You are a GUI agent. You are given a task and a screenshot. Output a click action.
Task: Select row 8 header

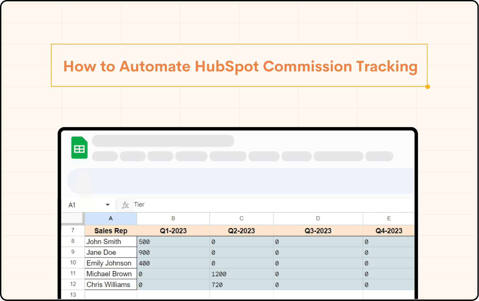click(x=73, y=241)
